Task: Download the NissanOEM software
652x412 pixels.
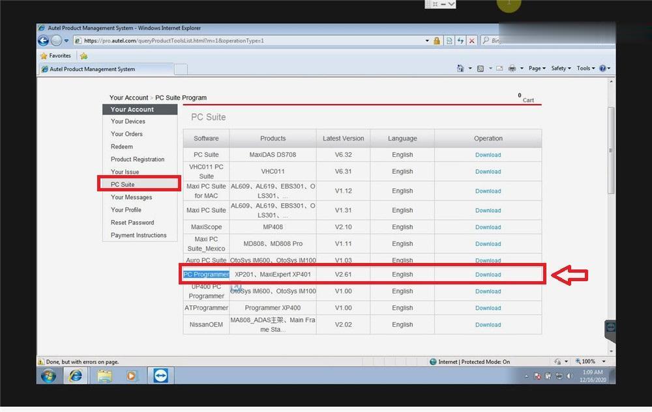Action: 488,324
